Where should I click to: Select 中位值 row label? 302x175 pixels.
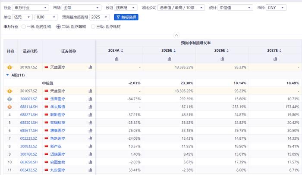[x=48, y=83]
